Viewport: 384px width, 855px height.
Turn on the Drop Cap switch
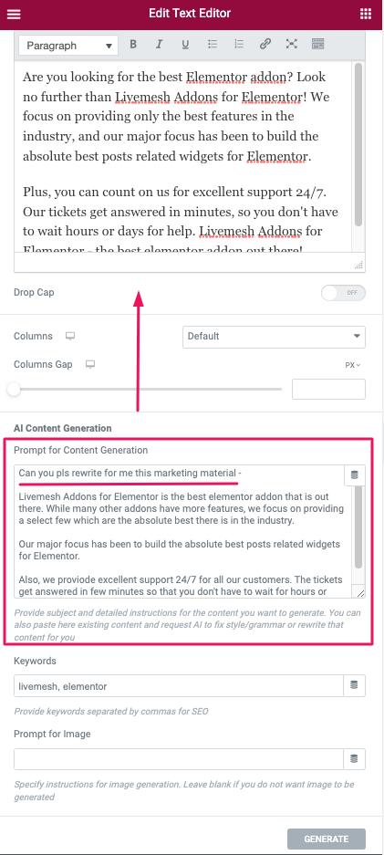(x=343, y=293)
